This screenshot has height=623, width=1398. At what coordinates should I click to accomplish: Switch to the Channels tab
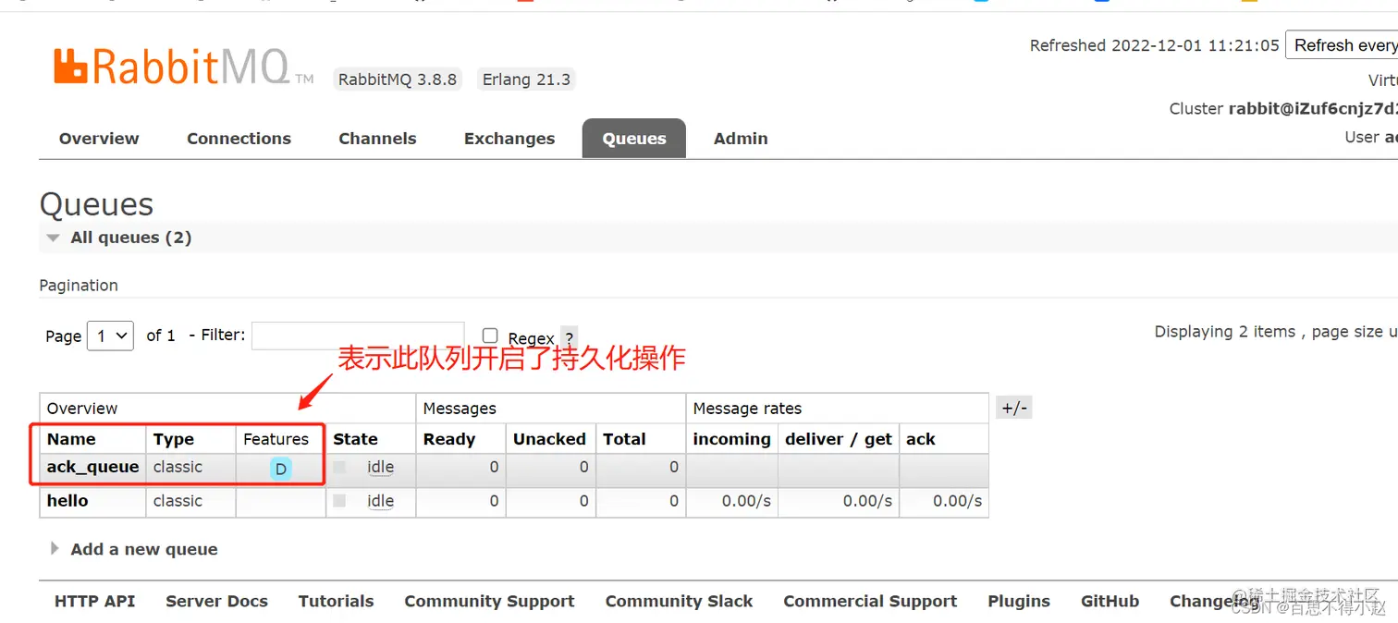377,139
